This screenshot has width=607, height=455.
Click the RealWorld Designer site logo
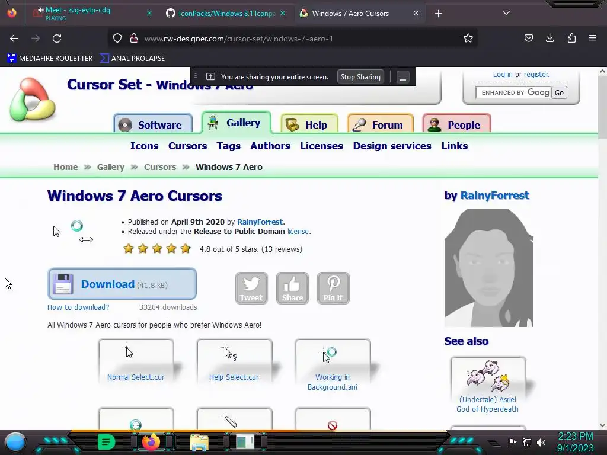click(33, 100)
